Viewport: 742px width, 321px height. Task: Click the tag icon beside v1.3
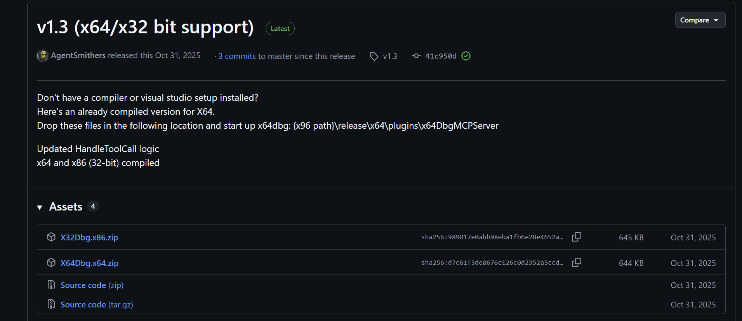pyautogui.click(x=374, y=56)
